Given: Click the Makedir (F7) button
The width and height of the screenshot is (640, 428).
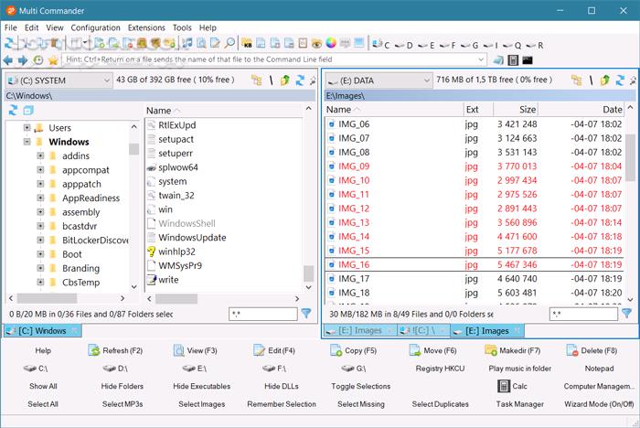Looking at the screenshot, I should click(x=513, y=350).
